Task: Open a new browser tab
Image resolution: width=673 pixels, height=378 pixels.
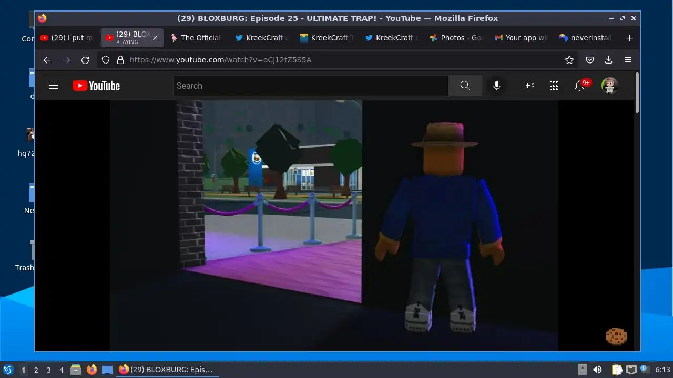Action: point(630,38)
